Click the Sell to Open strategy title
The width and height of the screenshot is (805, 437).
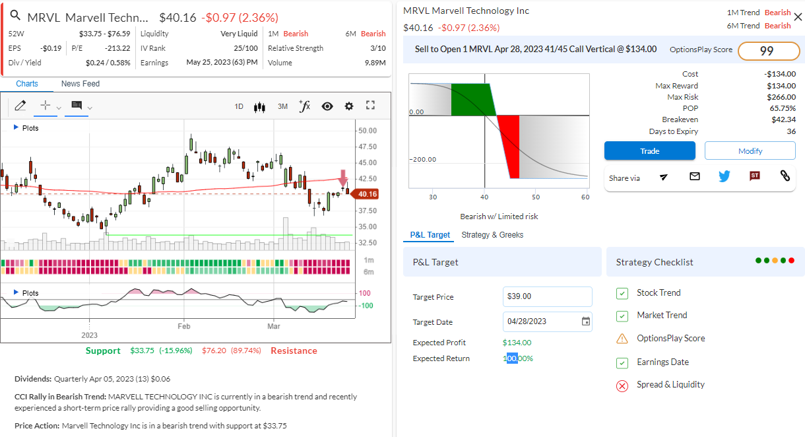pos(536,49)
